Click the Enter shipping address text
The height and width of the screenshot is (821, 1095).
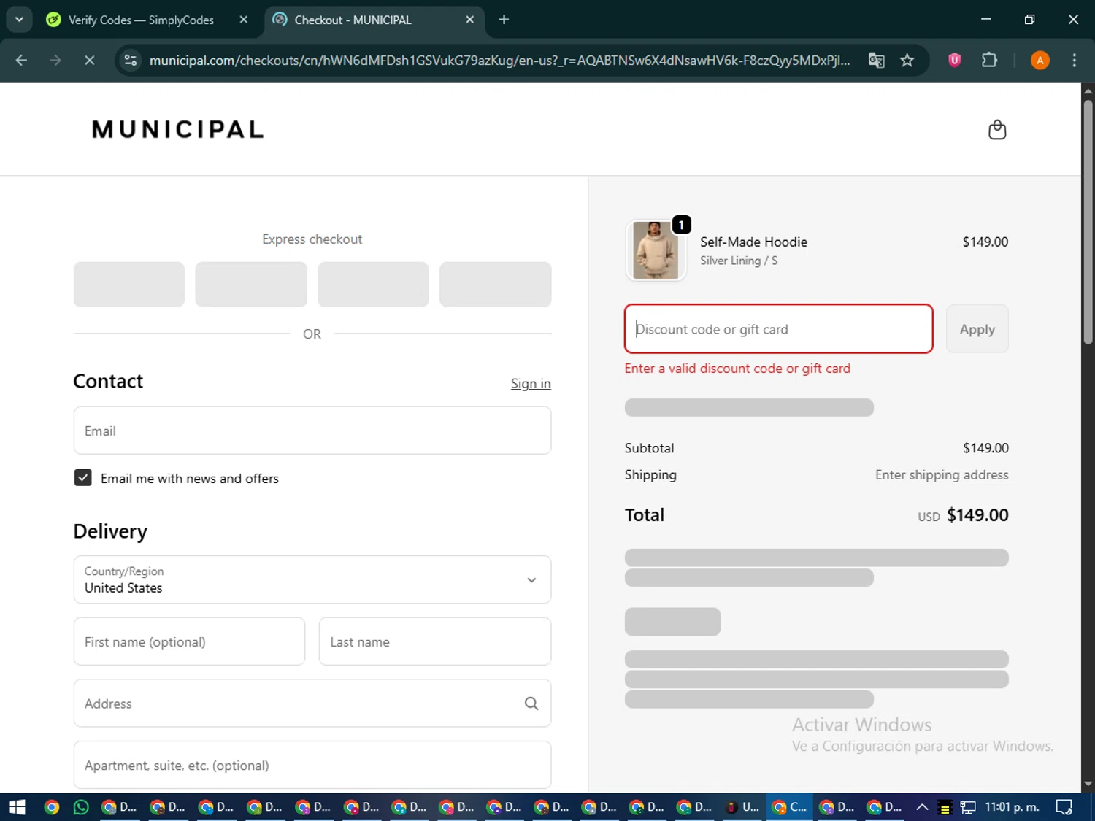click(942, 475)
